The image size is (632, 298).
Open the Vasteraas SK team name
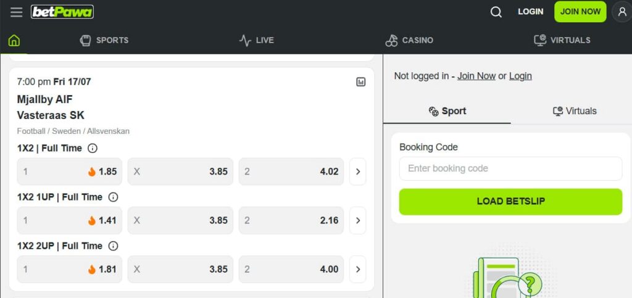[x=51, y=115]
